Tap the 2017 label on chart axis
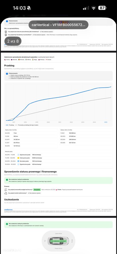 14,122
